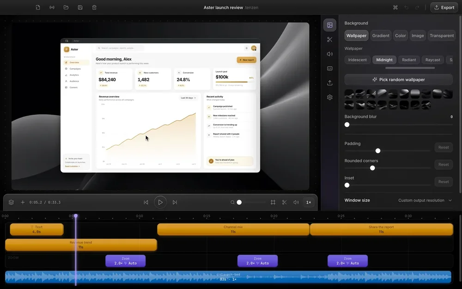Open the cut scissors sidebar panel

tap(330, 39)
